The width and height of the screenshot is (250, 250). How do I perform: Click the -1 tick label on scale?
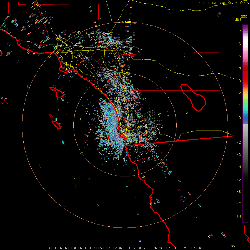coord(239,130)
